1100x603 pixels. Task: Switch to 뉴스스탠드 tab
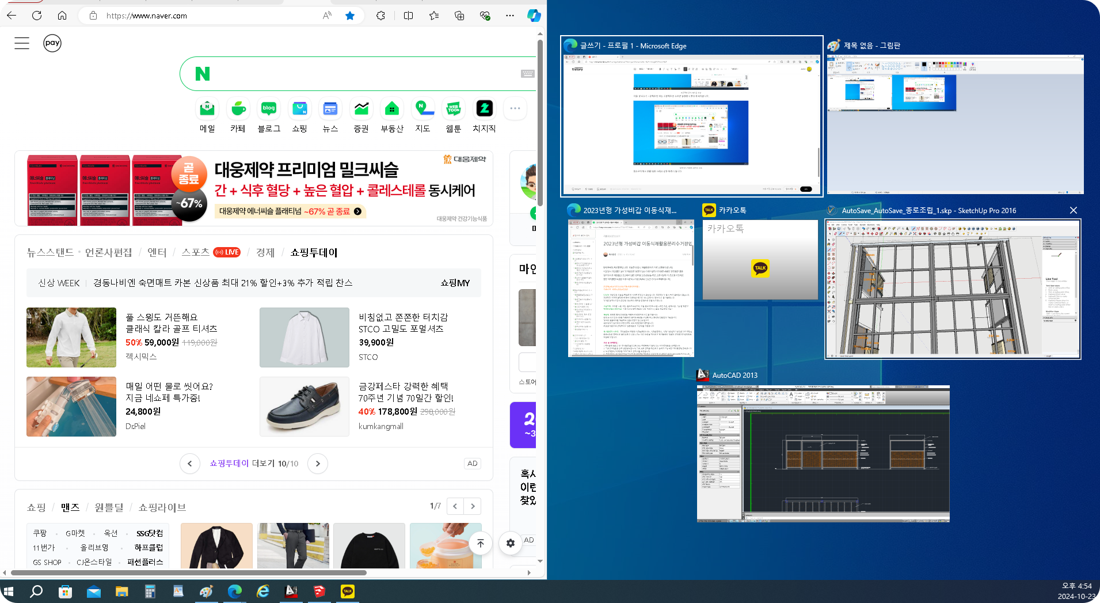click(50, 252)
